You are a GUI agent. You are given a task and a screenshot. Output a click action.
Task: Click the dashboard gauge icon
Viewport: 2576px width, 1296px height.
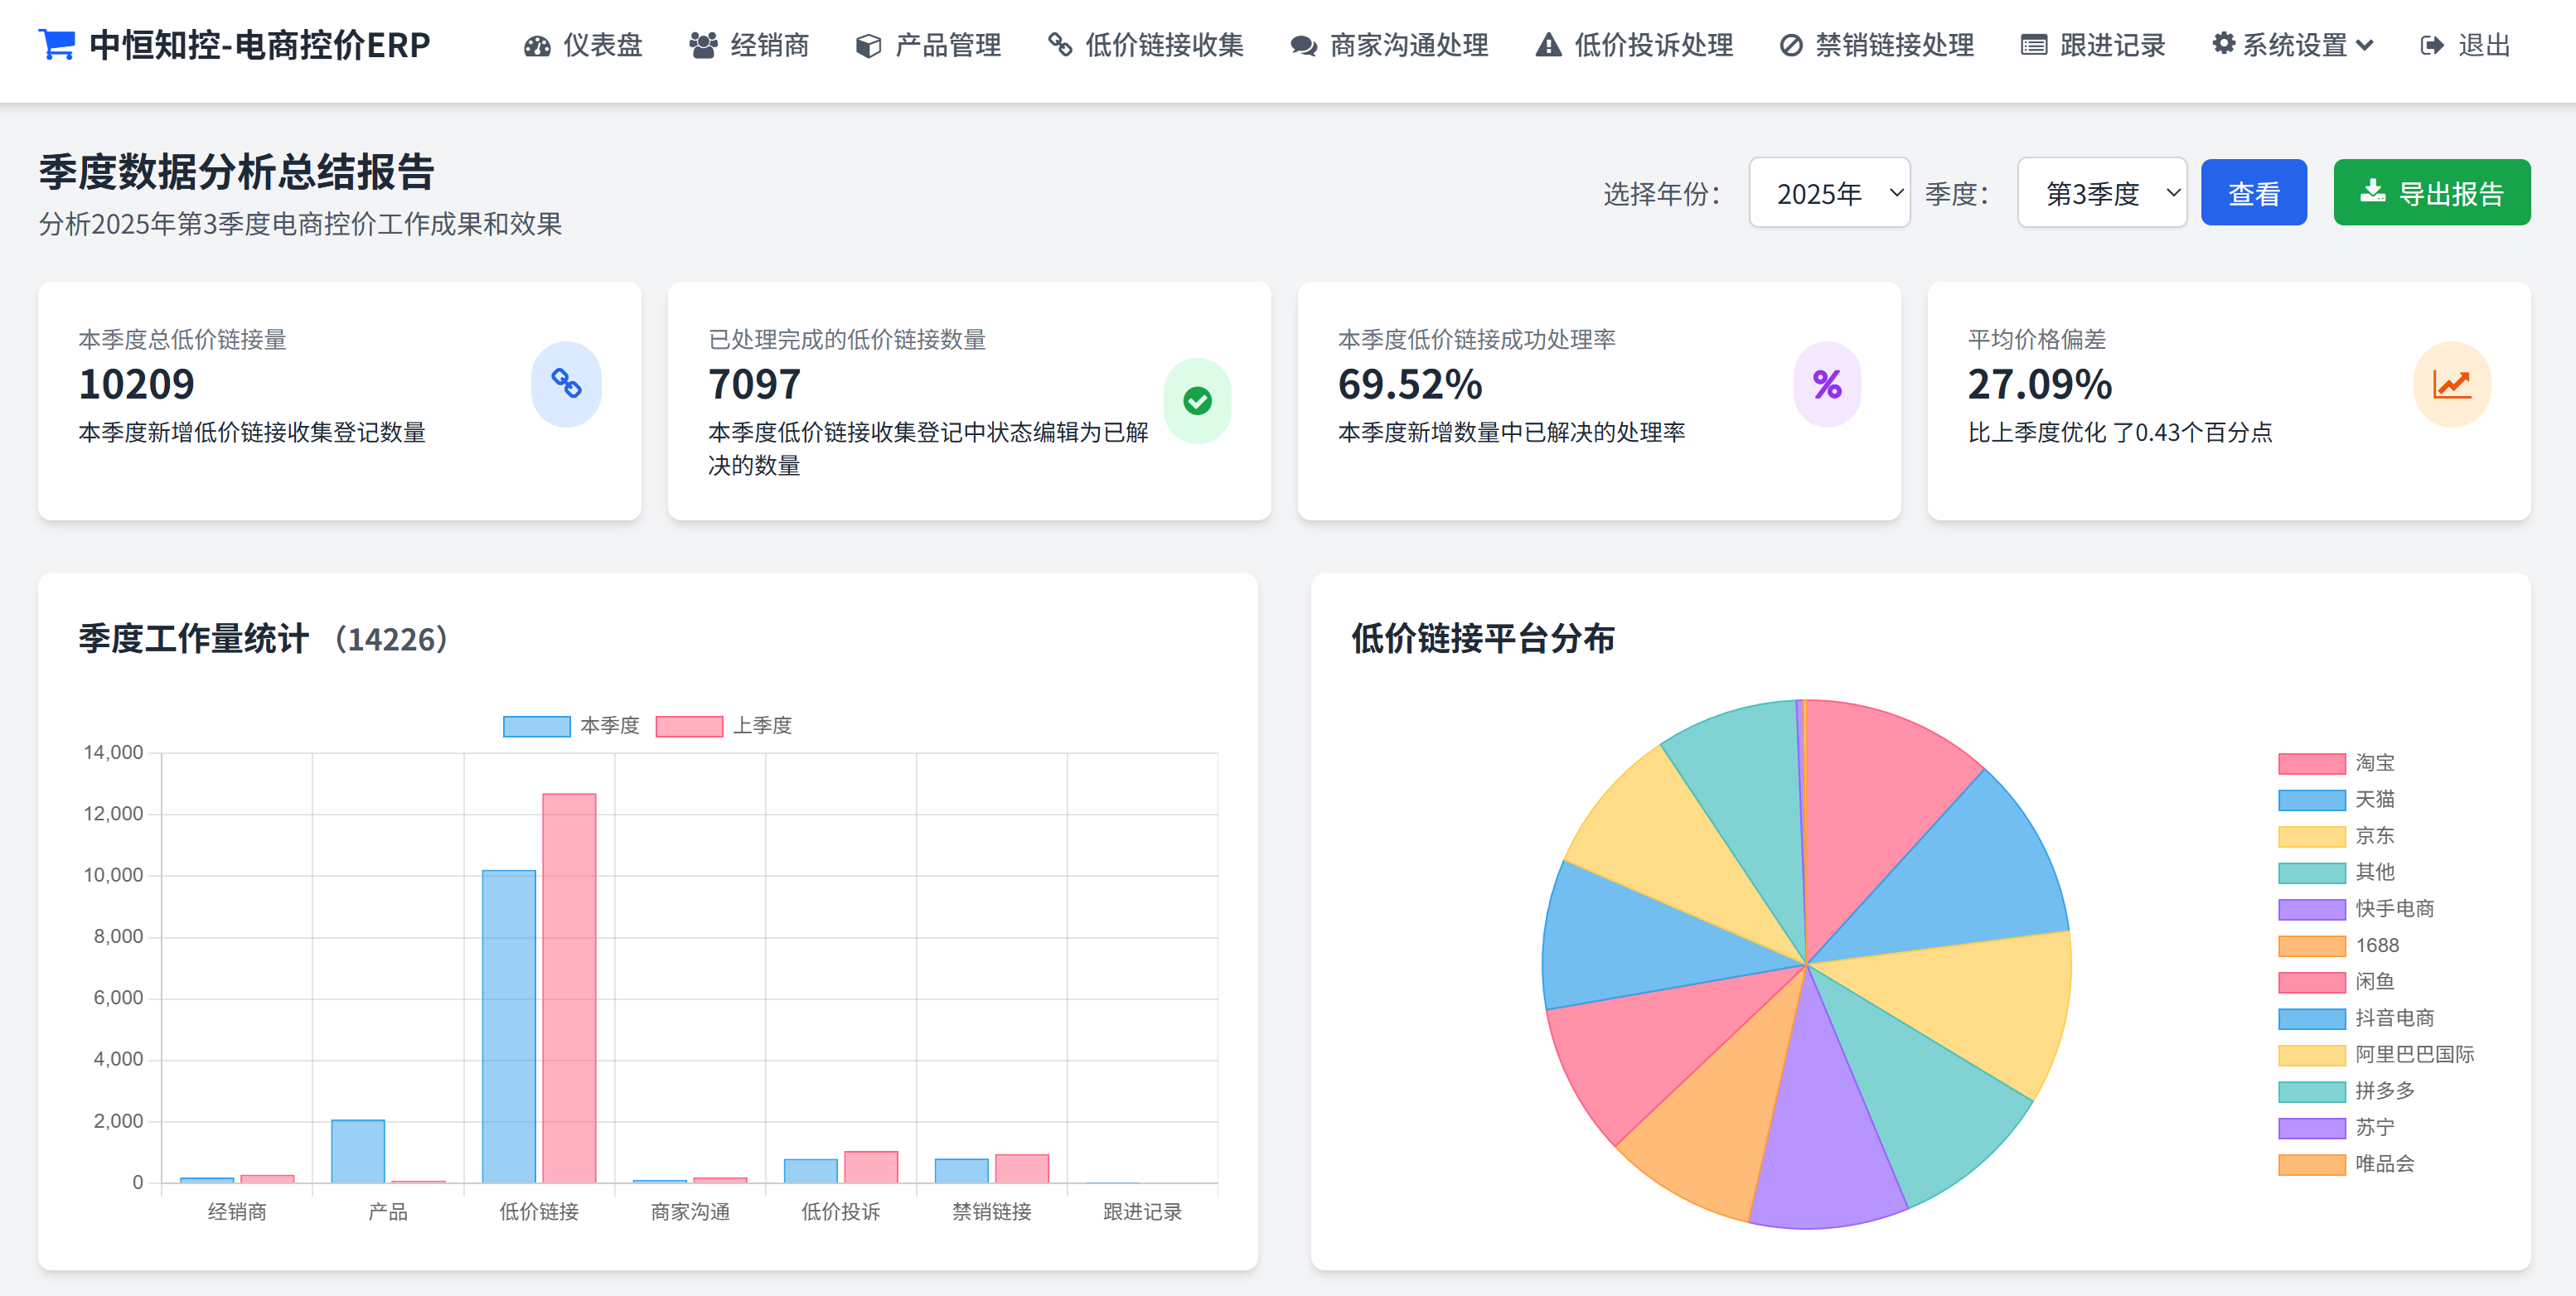click(537, 46)
